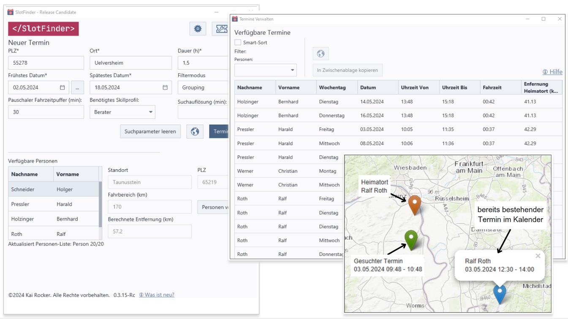The image size is (568, 319).
Task: Open the Was ist neu? link
Action: click(x=157, y=295)
